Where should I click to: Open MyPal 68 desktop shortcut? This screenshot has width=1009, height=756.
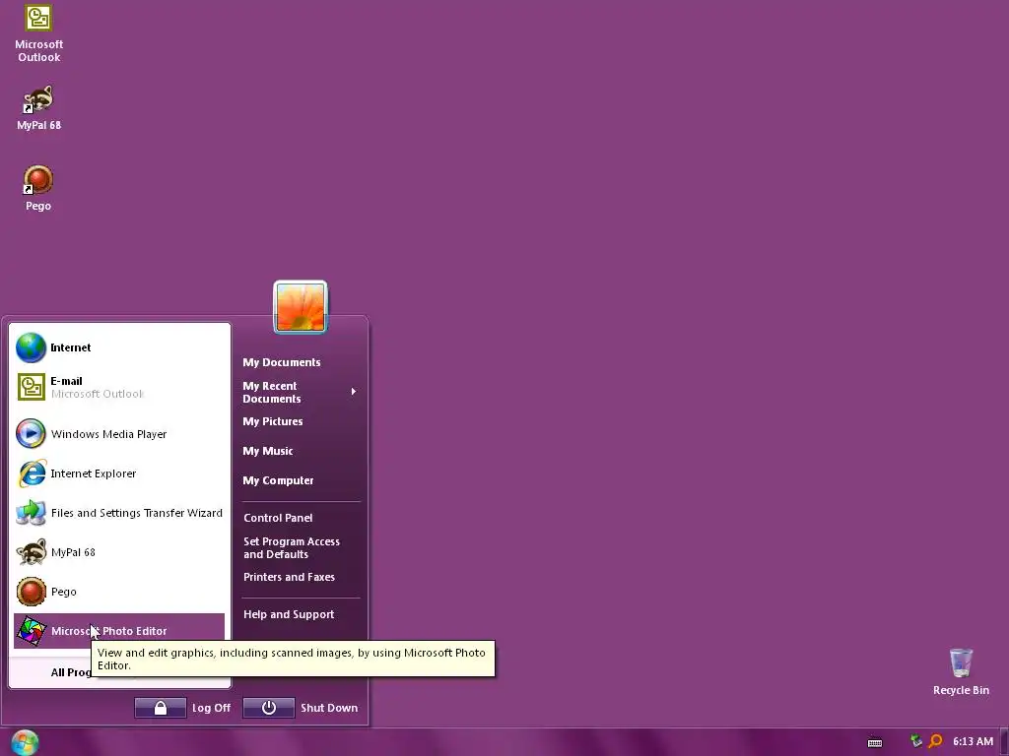[x=38, y=108]
